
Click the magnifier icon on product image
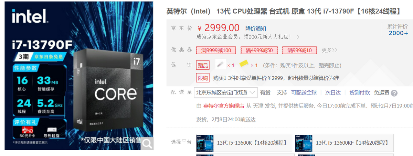pos(147,144)
